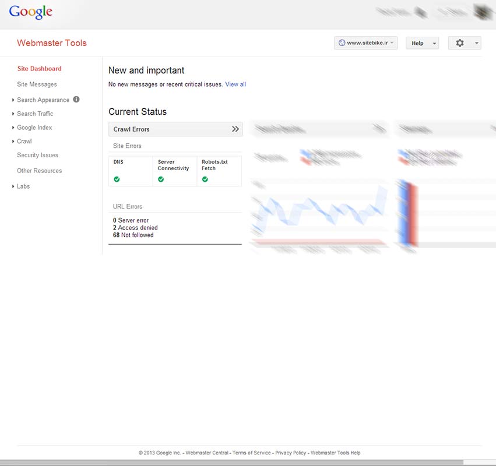Click the 'Crawl' sidebar label
Screen dimensions: 496x466
click(x=24, y=142)
